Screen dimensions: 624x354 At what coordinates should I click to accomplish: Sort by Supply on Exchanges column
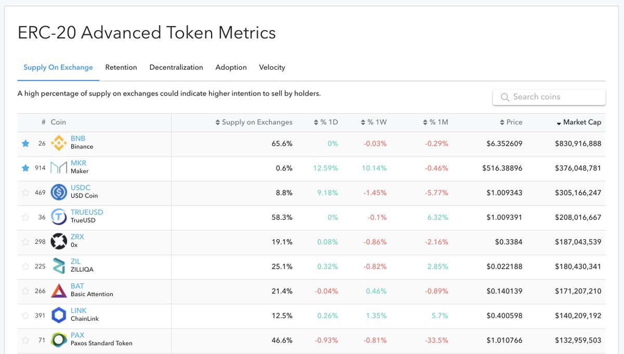(x=258, y=122)
